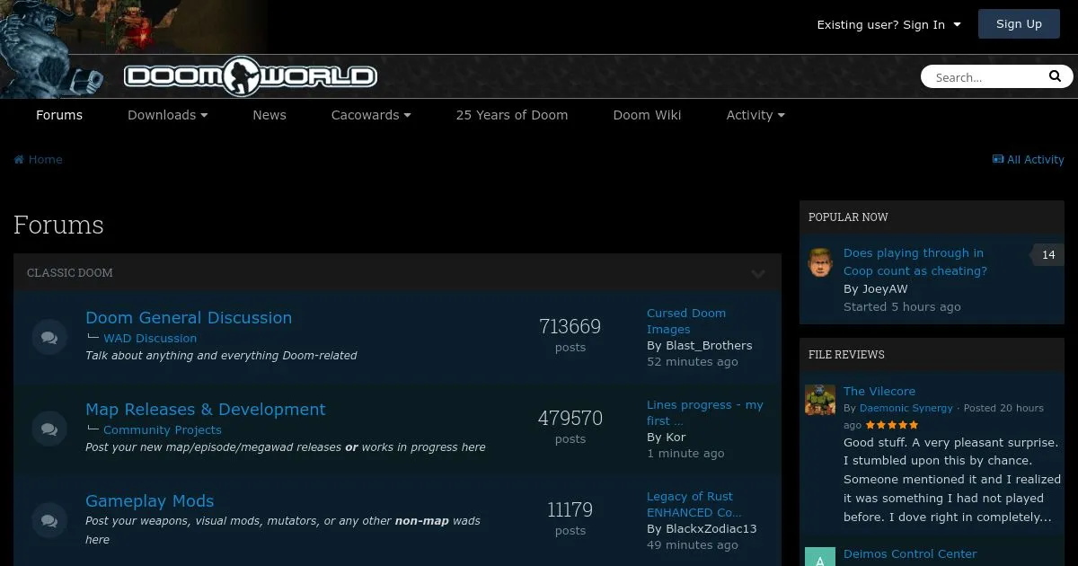This screenshot has height=566, width=1078.
Task: Click the Gameplay Mods chat bubble icon
Action: [49, 521]
